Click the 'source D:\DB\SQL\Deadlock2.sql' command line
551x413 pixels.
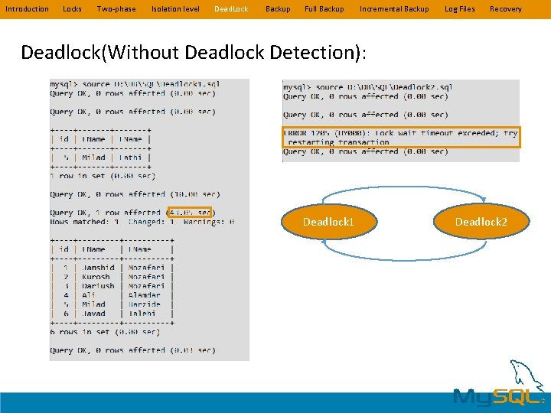[x=368, y=87]
